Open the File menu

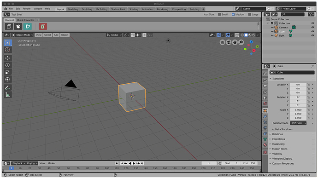(x=11, y=9)
